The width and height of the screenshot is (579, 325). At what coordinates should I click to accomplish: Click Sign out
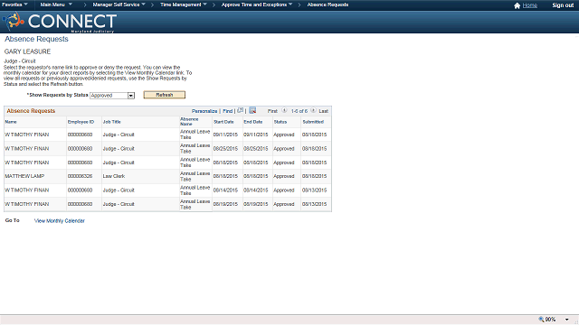tap(563, 5)
